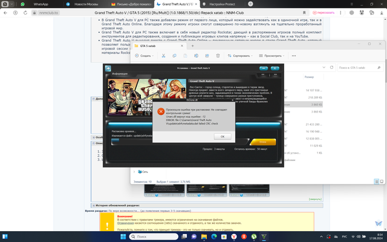Open the Сортировать dropdown in Explorer
Viewport: 387px width, 242px height.
[x=240, y=56]
